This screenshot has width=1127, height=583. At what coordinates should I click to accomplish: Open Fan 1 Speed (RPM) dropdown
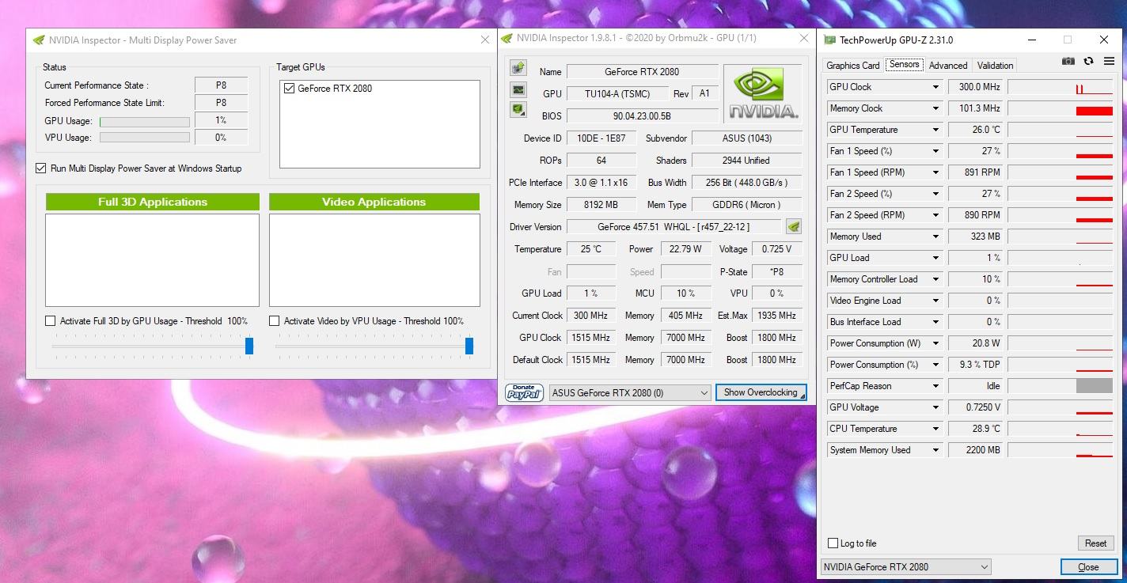click(x=935, y=172)
